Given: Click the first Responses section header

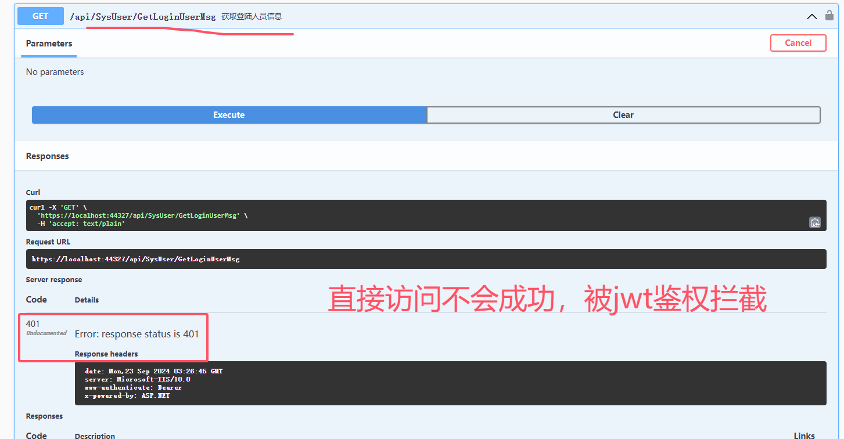Looking at the screenshot, I should [47, 156].
